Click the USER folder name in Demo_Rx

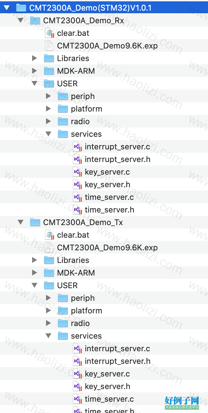(67, 84)
